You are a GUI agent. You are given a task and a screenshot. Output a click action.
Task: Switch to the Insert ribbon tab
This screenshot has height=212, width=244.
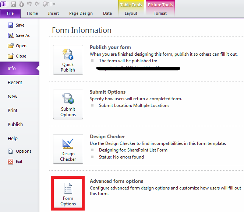(x=53, y=13)
